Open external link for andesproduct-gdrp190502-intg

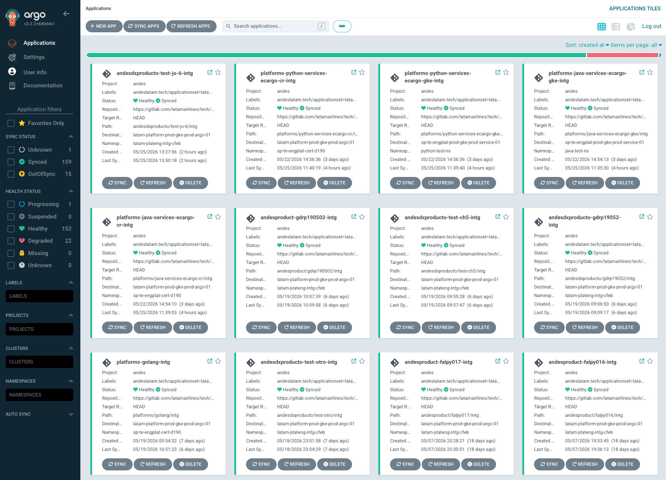354,216
